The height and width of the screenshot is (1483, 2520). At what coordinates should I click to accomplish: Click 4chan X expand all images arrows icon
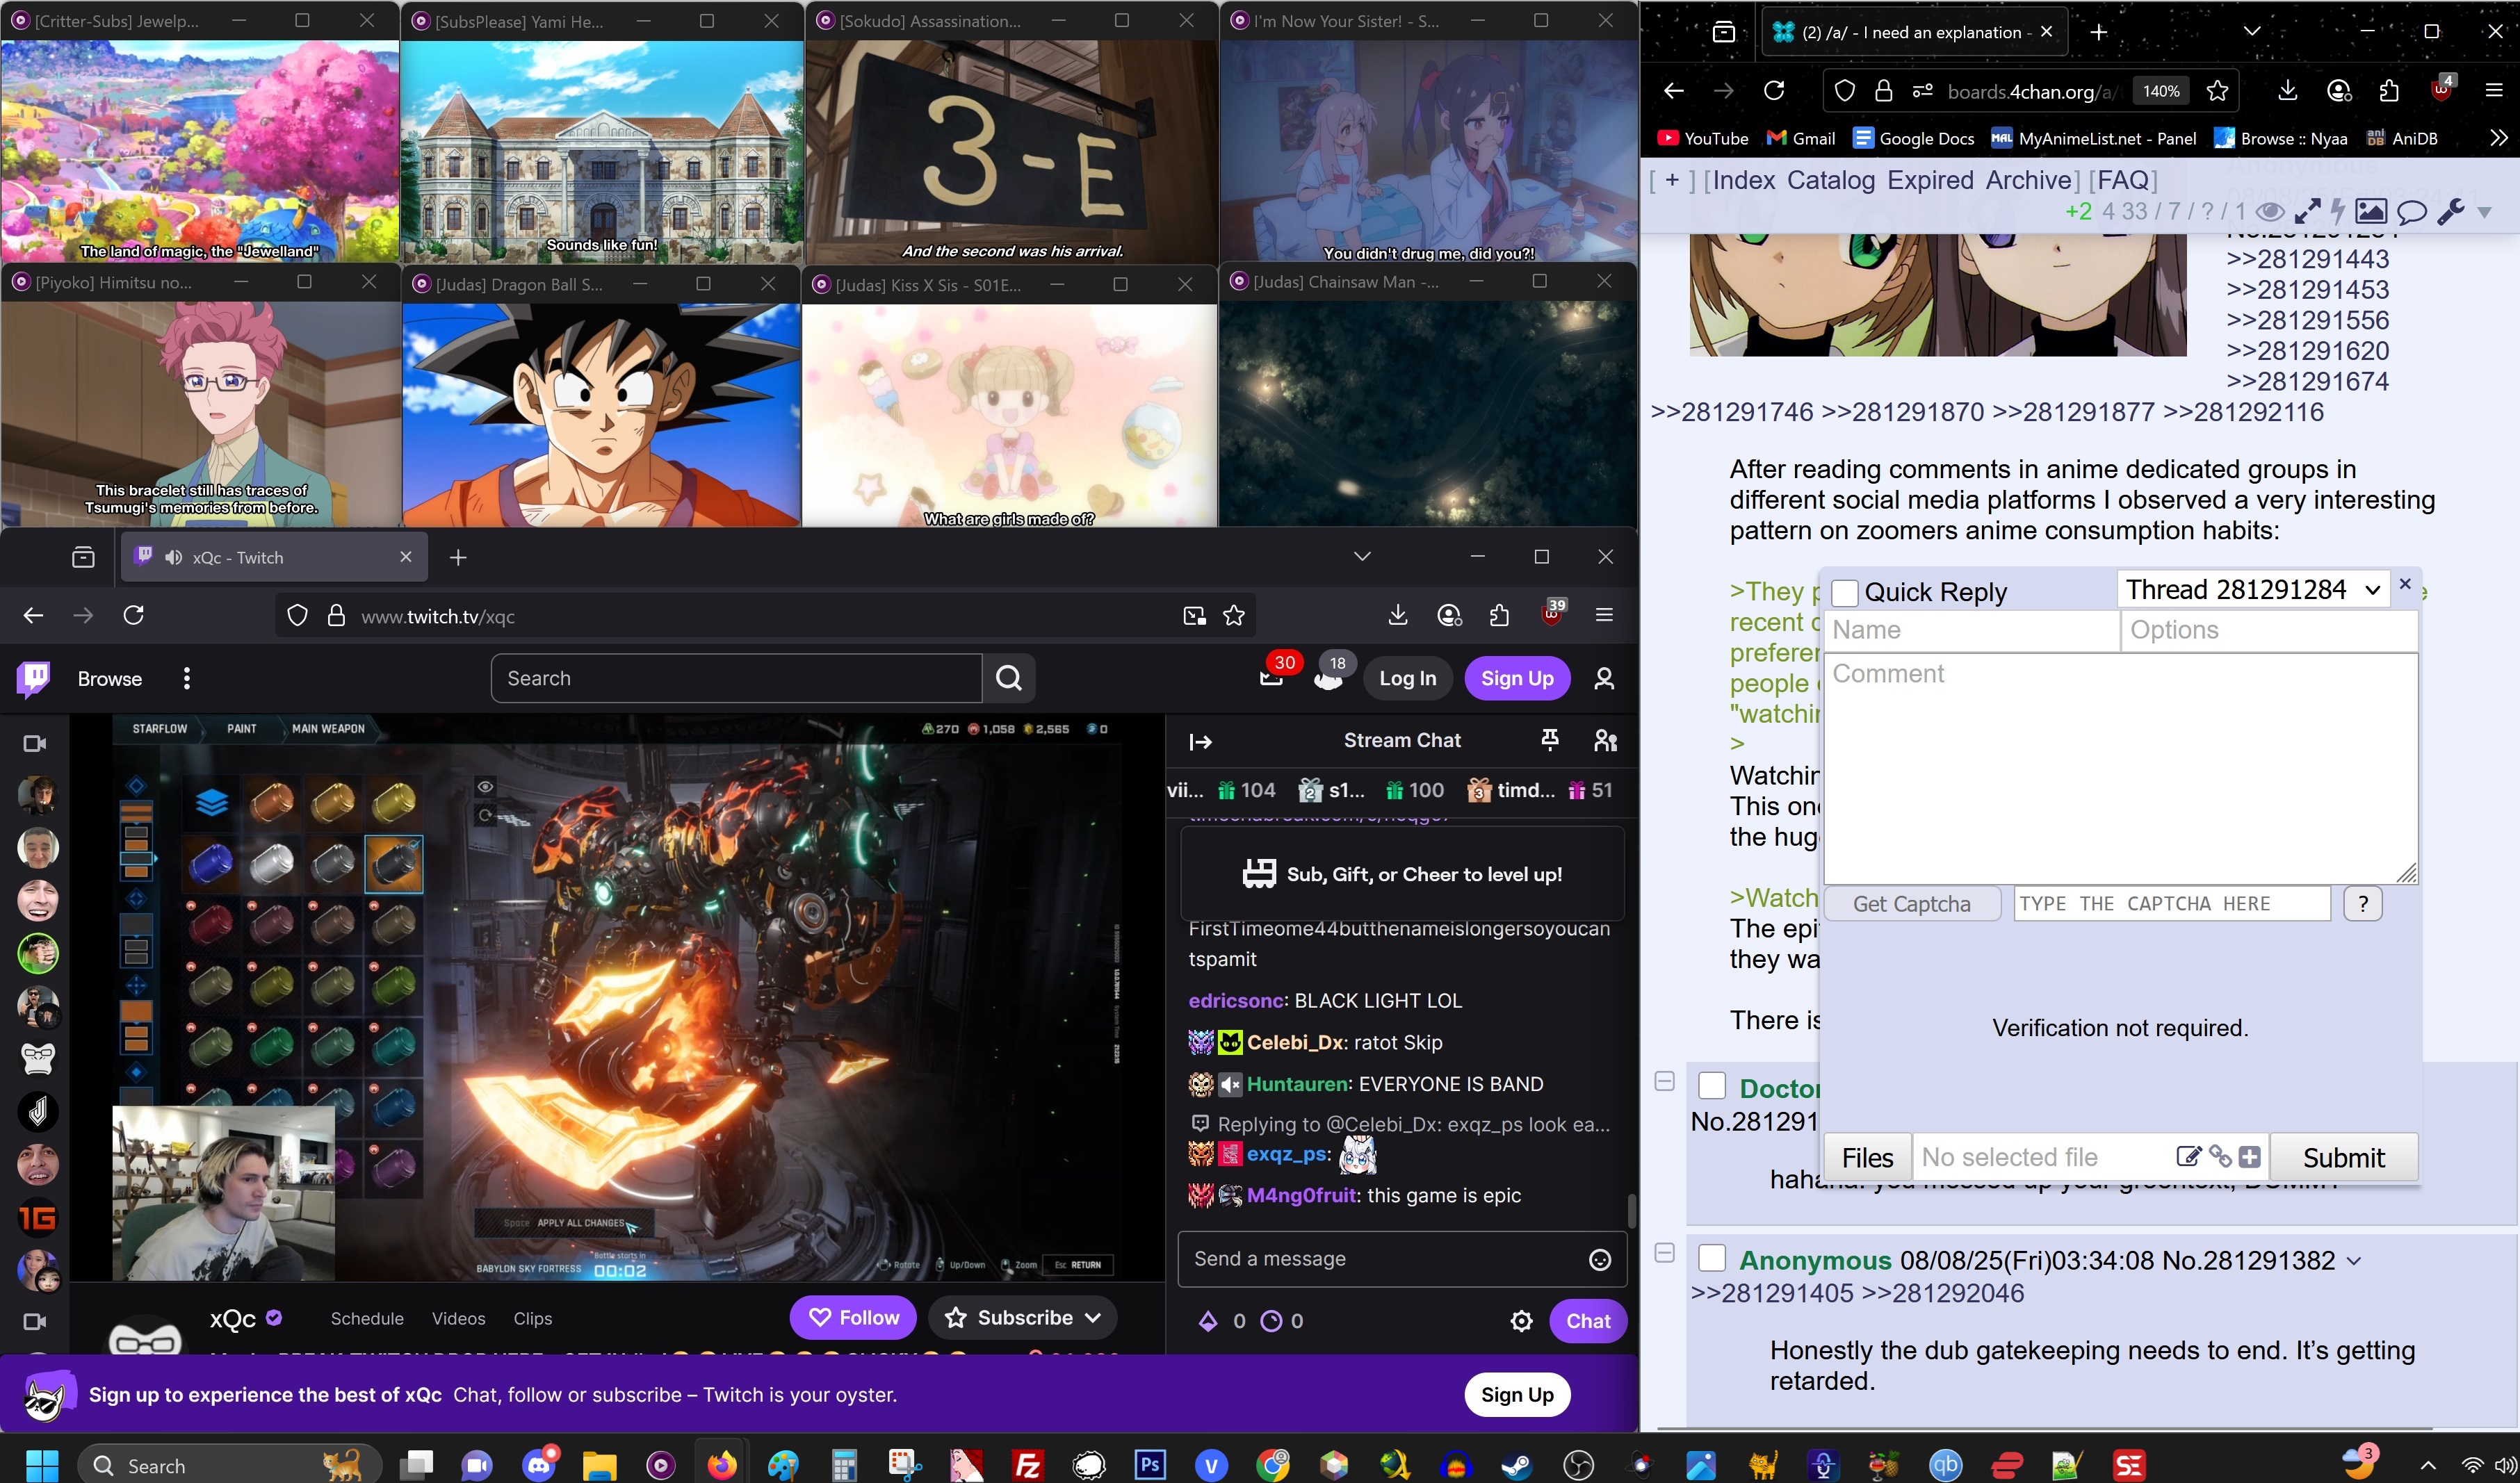[2307, 211]
